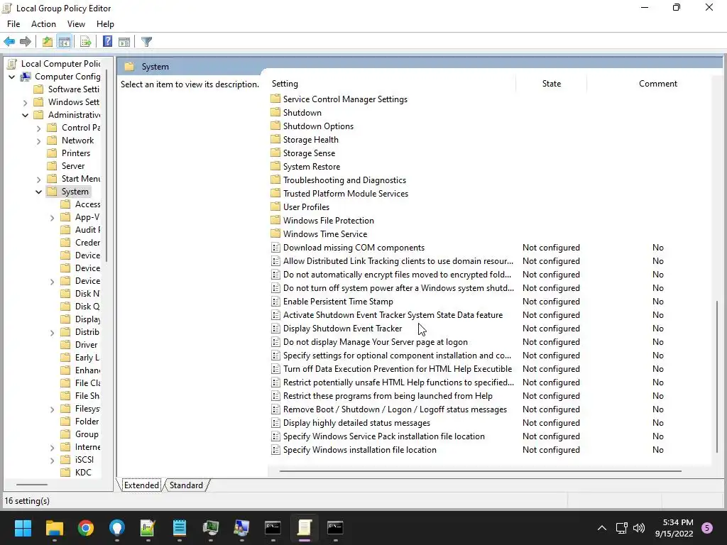Click the Back arrow toolbar icon
The image size is (727, 545).
(x=9, y=42)
